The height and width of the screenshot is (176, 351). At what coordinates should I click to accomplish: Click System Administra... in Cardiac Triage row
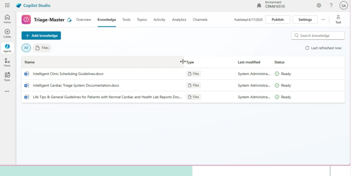(254, 85)
